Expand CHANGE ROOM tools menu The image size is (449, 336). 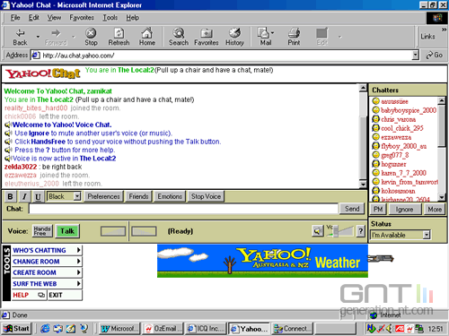[x=47, y=262]
